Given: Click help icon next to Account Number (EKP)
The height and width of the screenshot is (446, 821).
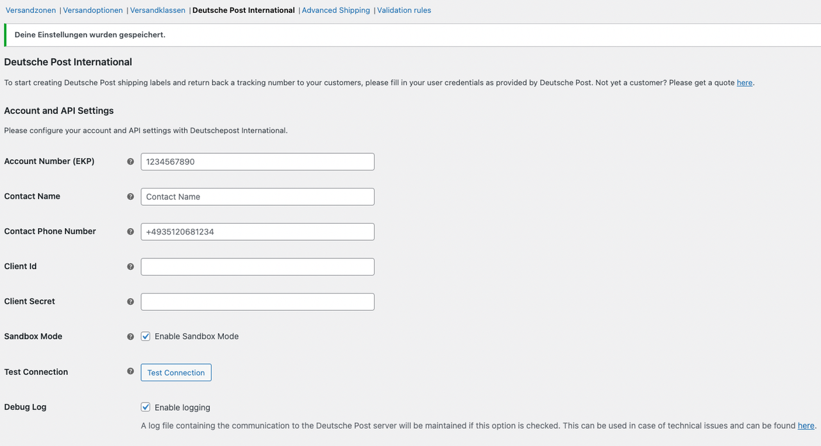Looking at the screenshot, I should [x=131, y=162].
